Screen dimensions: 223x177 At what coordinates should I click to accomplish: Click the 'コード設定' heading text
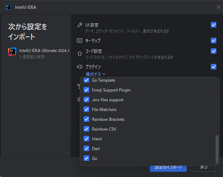(94, 51)
